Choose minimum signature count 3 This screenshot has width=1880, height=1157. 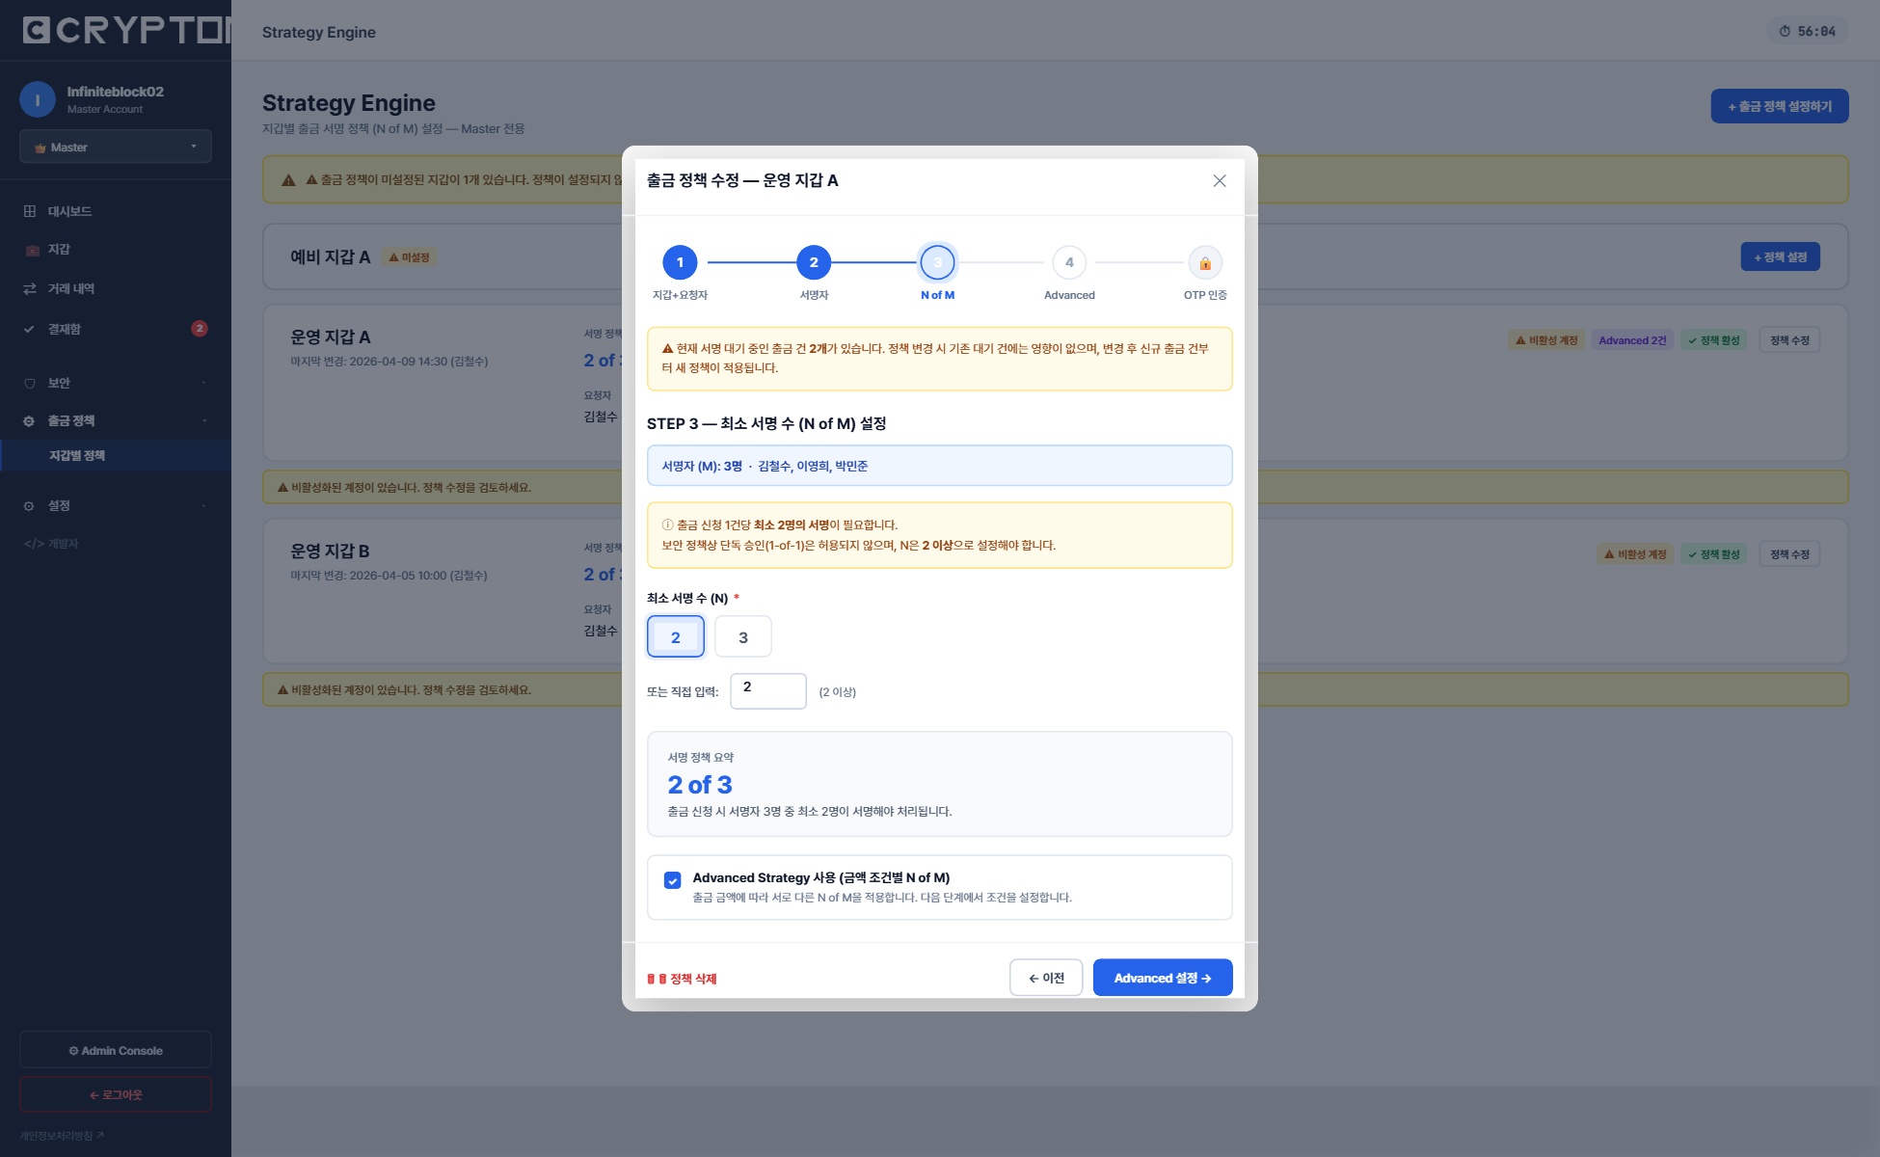point(743,636)
